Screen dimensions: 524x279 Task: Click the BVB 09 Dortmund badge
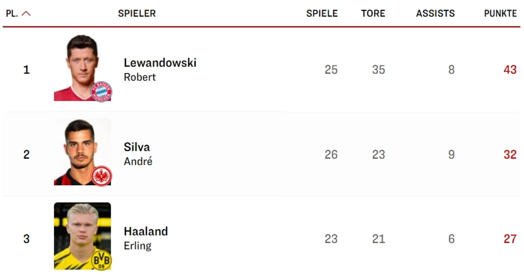click(x=102, y=260)
